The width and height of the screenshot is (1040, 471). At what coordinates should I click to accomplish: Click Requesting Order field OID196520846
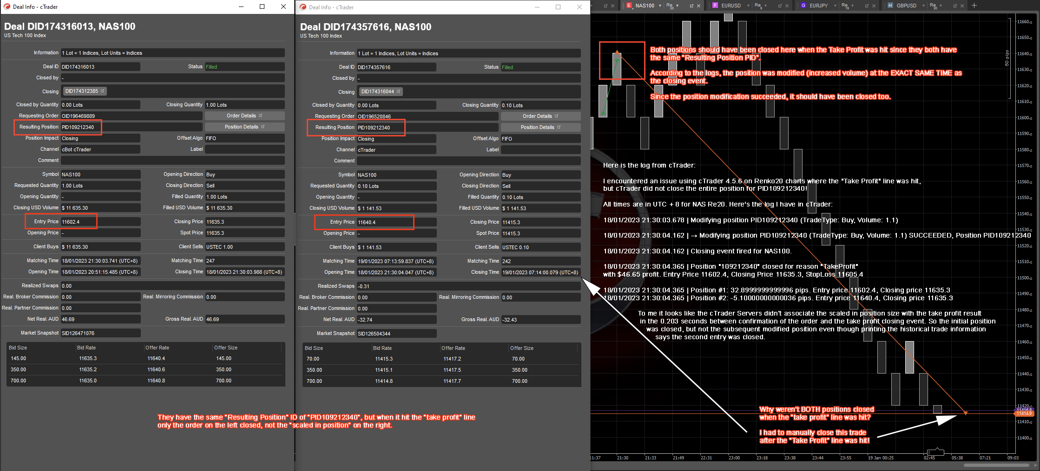428,116
